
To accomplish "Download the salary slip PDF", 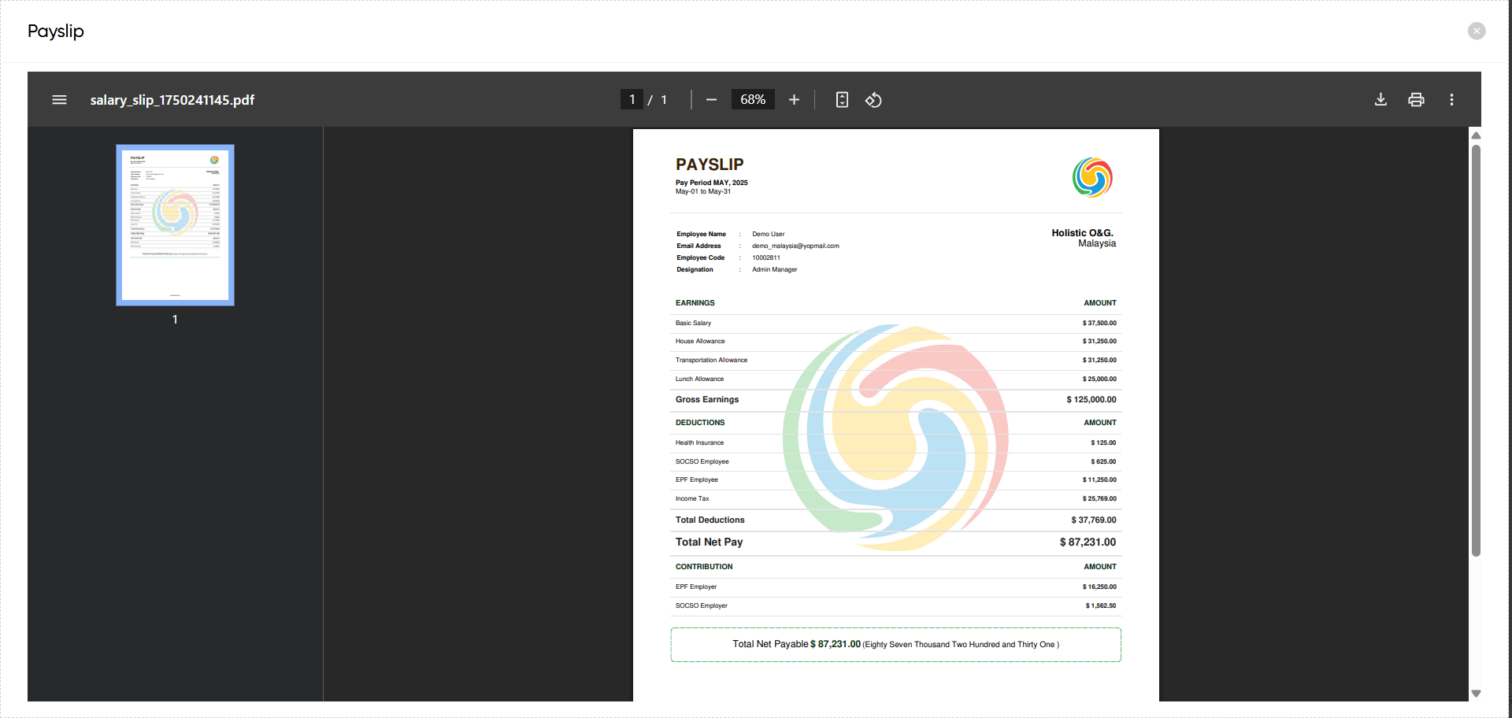I will (x=1380, y=100).
